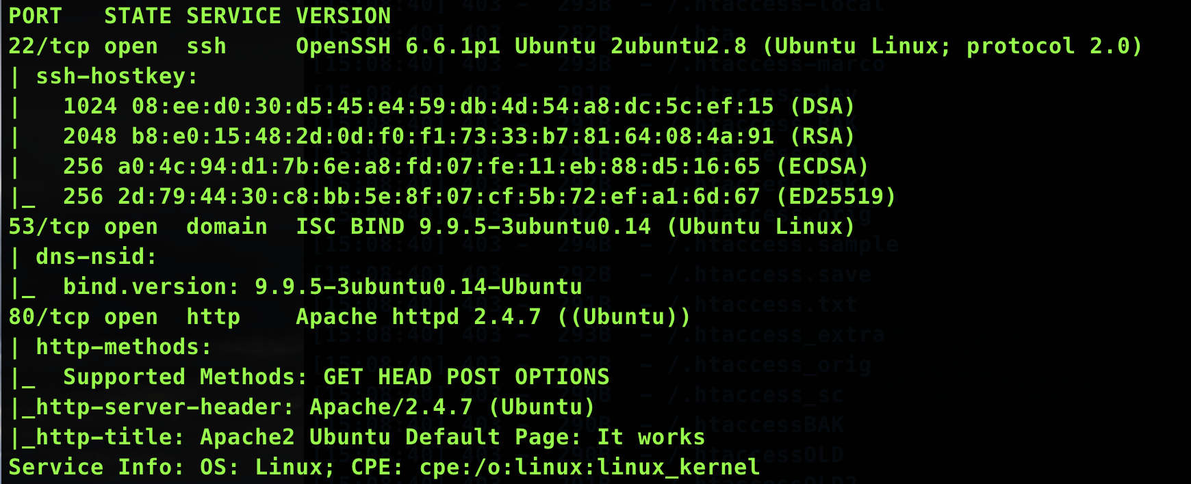Click the Apache httpd 2.4.7 version text
1191x484 pixels.
(x=418, y=317)
